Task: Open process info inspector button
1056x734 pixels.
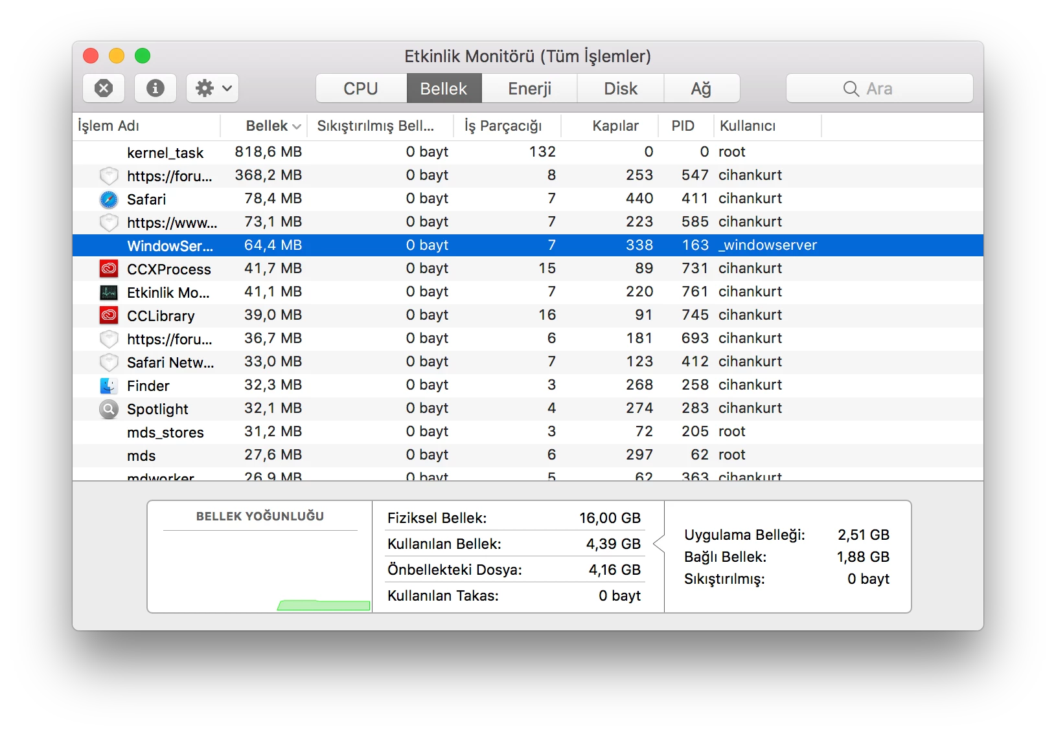Action: (x=155, y=88)
